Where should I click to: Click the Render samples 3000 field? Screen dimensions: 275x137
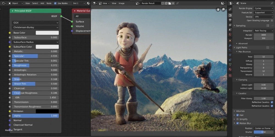(263, 35)
